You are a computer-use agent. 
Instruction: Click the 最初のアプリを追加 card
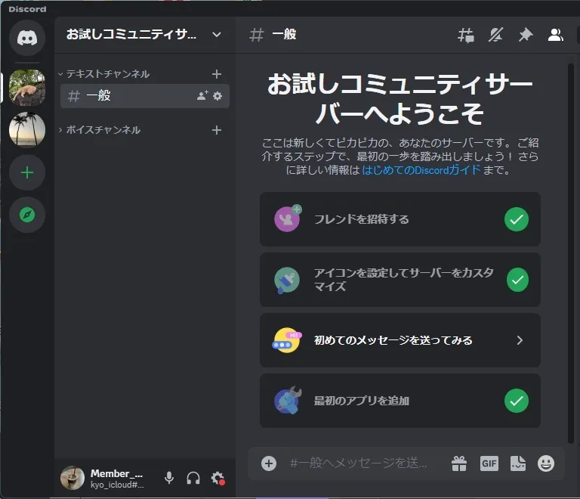tap(400, 401)
